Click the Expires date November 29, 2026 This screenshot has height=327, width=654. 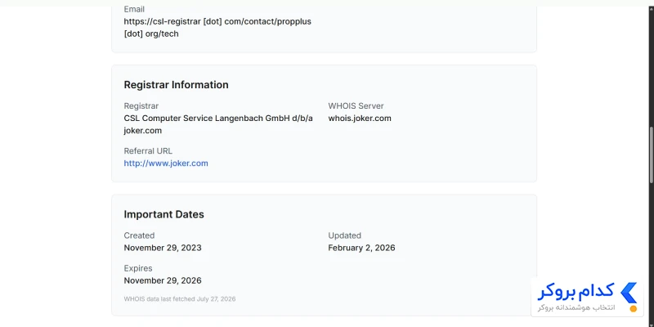click(x=163, y=280)
